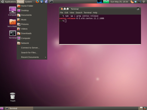
Task: Select Music in Places menu
Action: click(32, 20)
